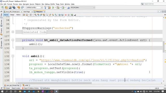The height and width of the screenshot is (93, 166).
Task: Open the Run Project dropdown arrow
Action: click(55, 7)
